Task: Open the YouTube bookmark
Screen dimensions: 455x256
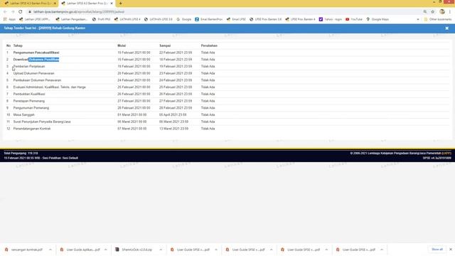Action: click(354, 19)
